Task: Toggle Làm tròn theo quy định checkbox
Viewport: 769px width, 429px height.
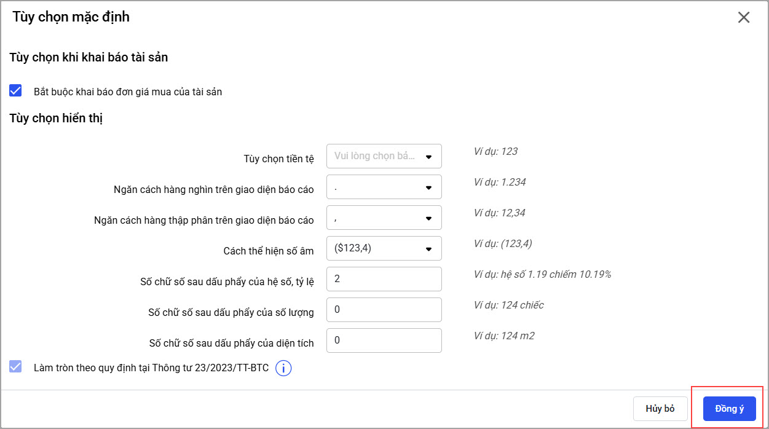Action: 16,367
